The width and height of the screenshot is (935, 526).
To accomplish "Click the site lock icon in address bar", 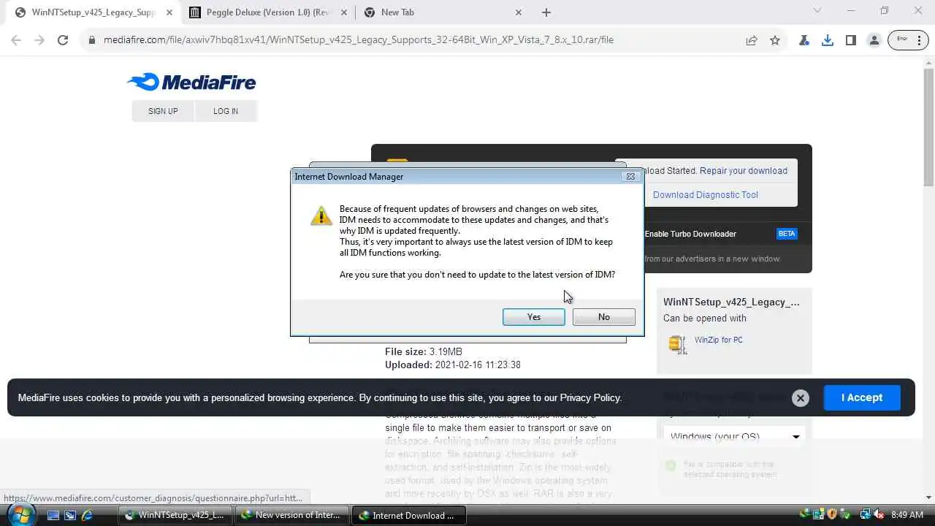I will [x=92, y=40].
